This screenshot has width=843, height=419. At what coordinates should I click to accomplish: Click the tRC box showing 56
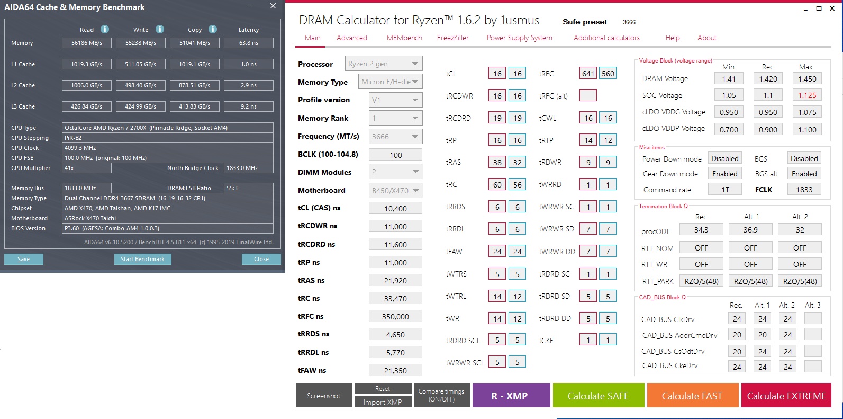(518, 184)
